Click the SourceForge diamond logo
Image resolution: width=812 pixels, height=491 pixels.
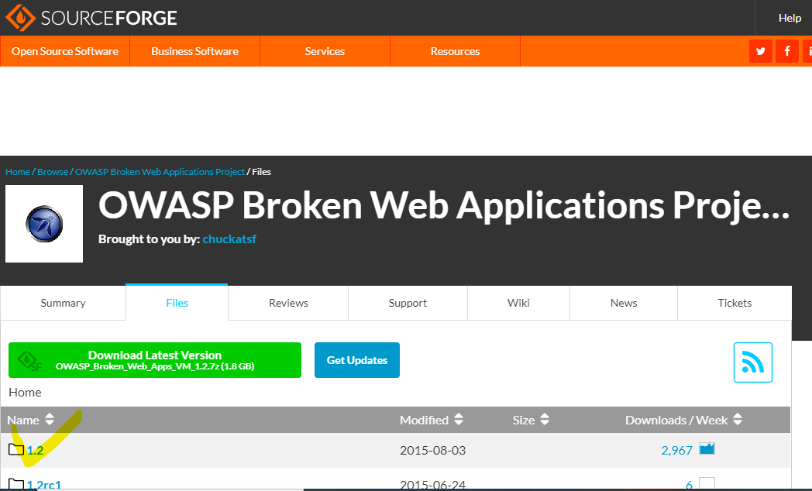tap(21, 17)
